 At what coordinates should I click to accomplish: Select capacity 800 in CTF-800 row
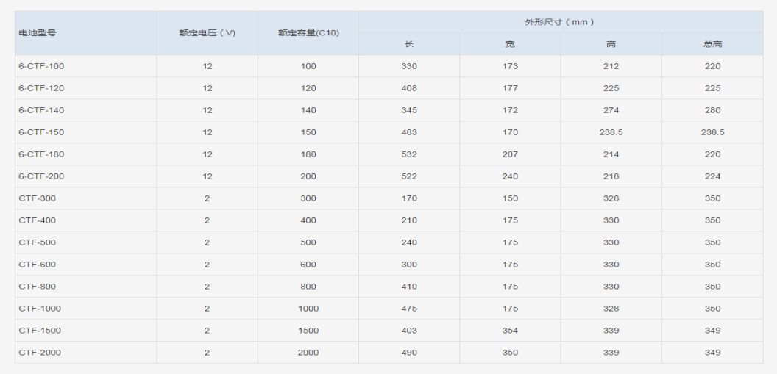click(308, 287)
